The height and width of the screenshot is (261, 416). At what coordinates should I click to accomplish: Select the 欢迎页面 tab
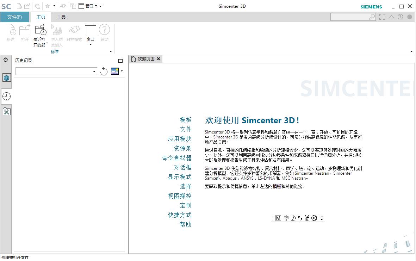145,59
